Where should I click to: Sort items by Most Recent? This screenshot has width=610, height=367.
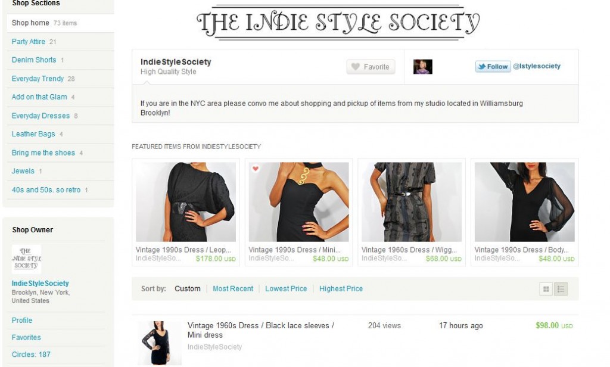(x=233, y=289)
